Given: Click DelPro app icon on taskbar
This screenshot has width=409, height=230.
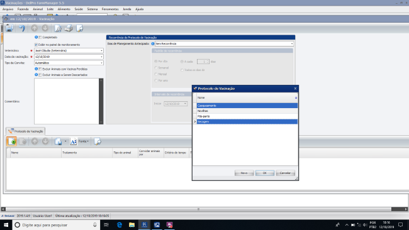Looking at the screenshot, I should [144, 225].
